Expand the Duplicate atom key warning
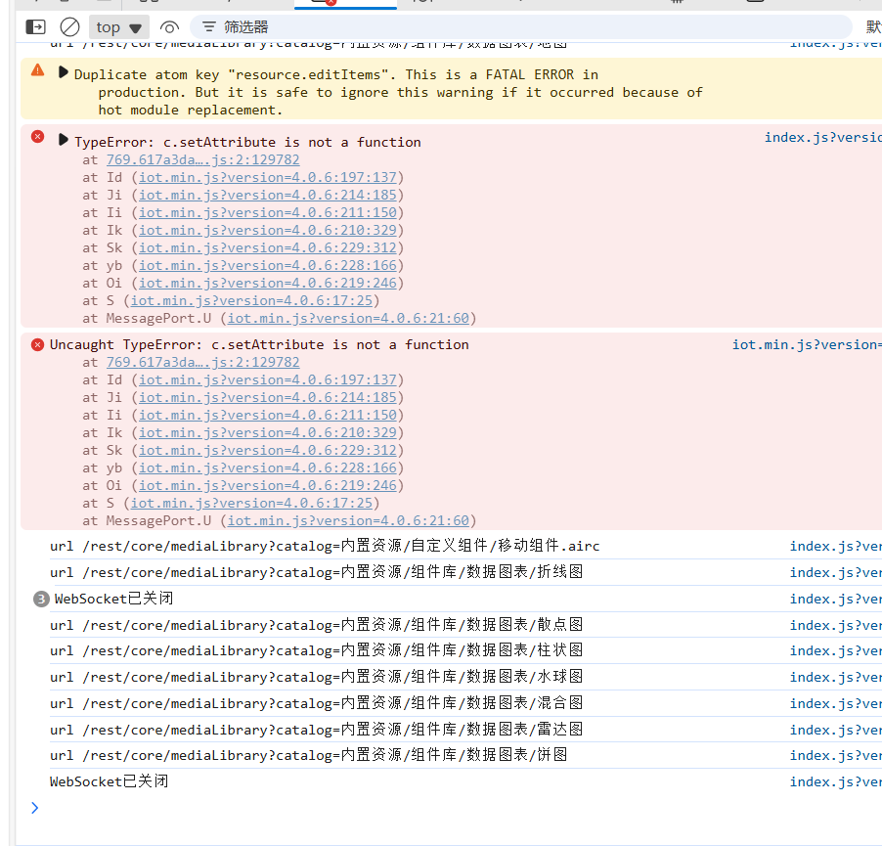This screenshot has width=882, height=846. click(63, 72)
